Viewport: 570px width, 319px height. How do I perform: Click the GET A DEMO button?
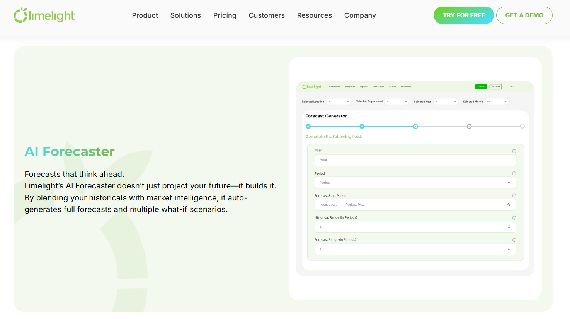(524, 15)
